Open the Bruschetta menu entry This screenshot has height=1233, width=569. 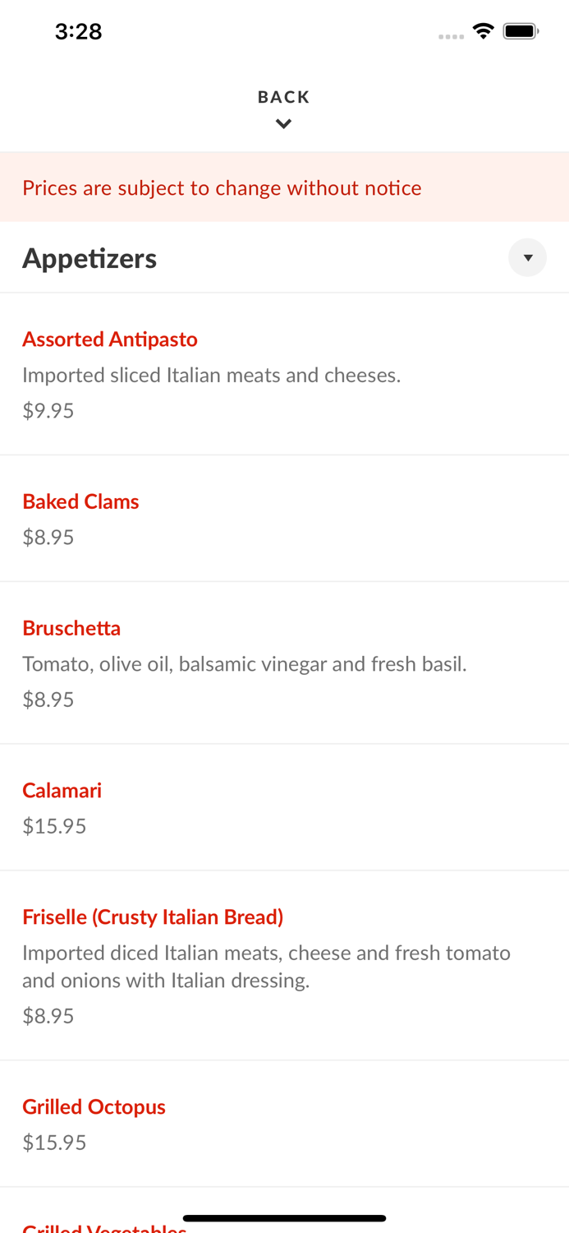coord(71,627)
